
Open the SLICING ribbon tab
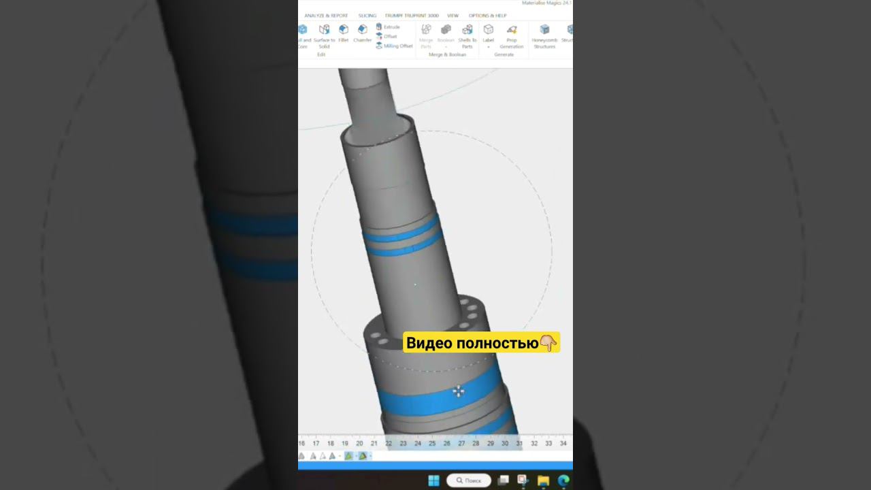367,15
